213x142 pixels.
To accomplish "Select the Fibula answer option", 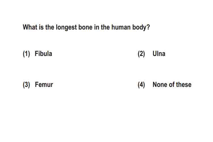I will 43,54.
